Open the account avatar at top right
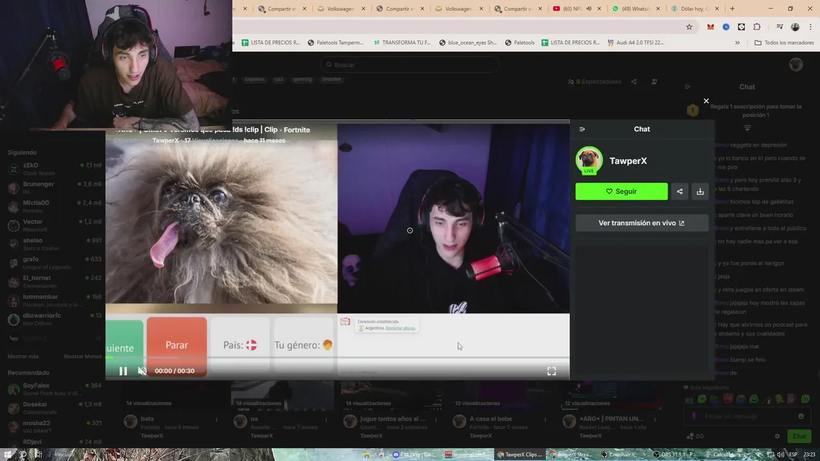Viewport: 820px width, 461px height. click(x=796, y=64)
